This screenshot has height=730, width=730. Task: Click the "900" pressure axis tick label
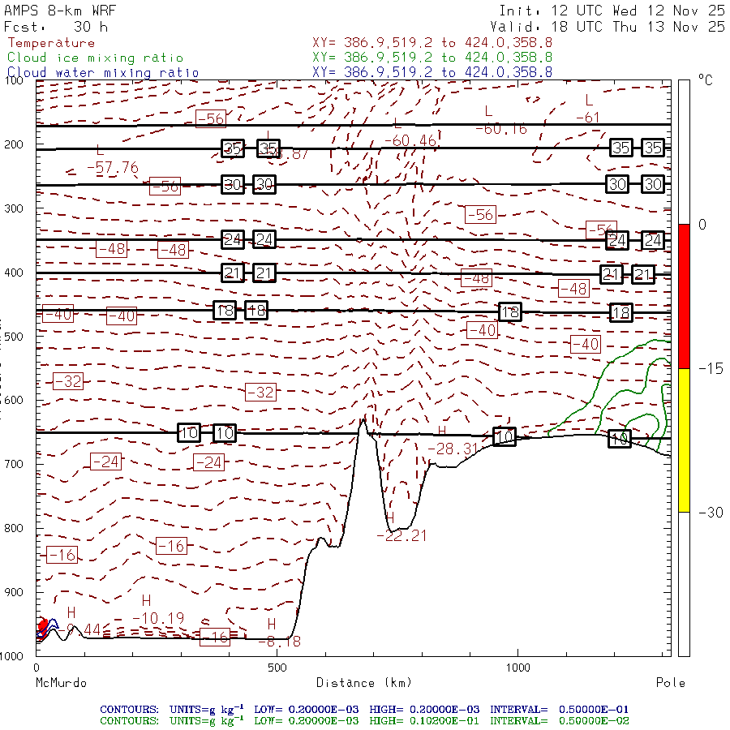point(14,592)
